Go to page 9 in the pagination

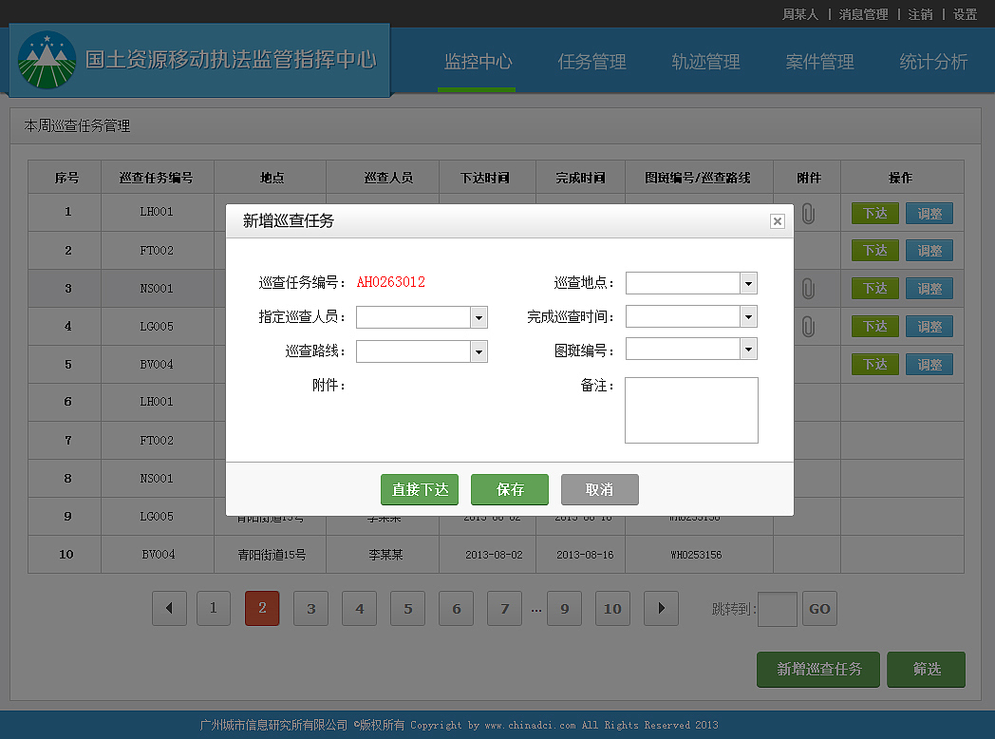point(564,608)
